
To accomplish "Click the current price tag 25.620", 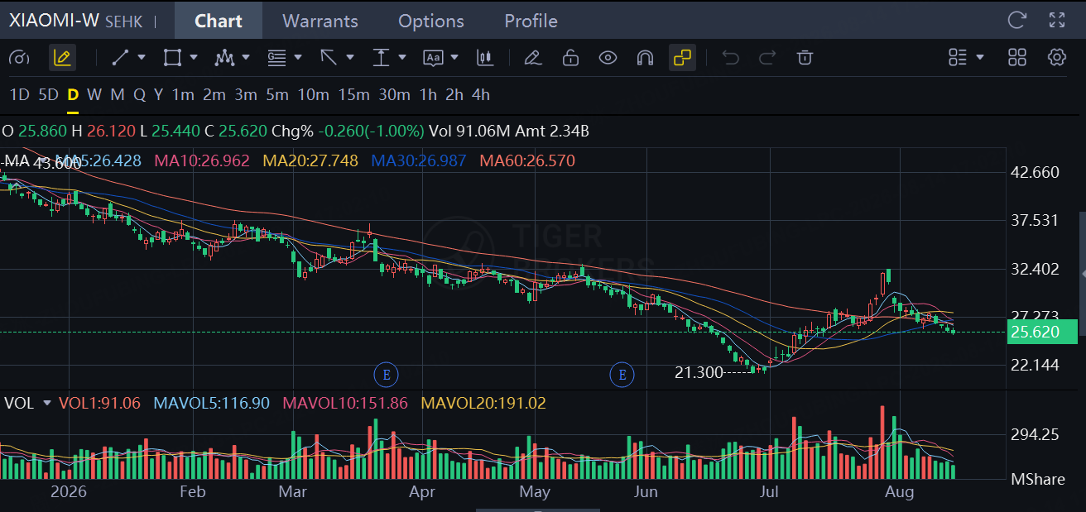I will [1042, 332].
